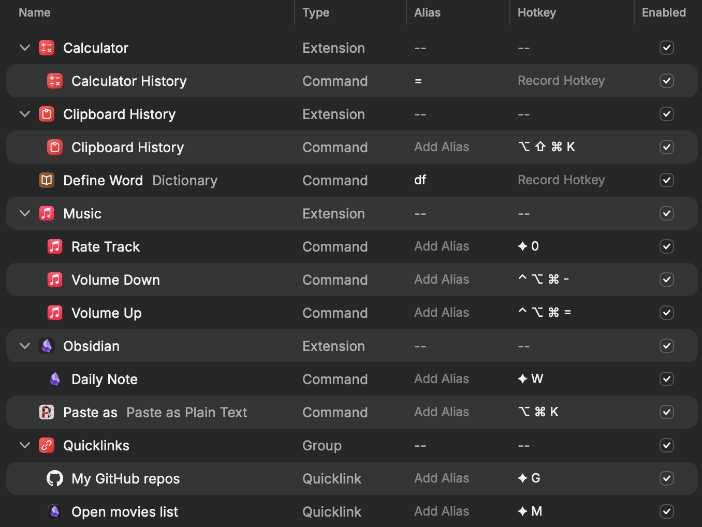Click Add Alias for Rate Track
This screenshot has width=702, height=527.
pos(442,246)
